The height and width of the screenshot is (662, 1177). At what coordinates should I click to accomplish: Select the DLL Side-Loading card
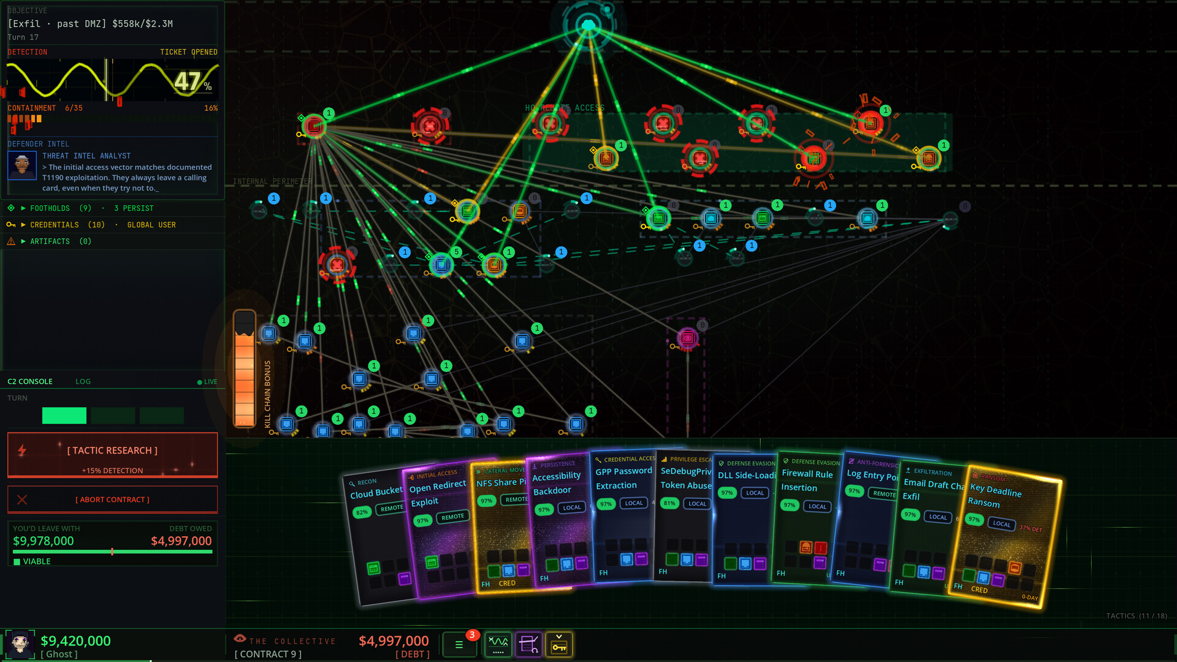point(744,520)
